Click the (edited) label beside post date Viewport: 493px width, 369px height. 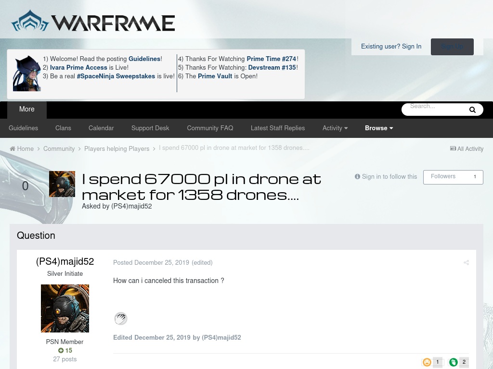[202, 263]
